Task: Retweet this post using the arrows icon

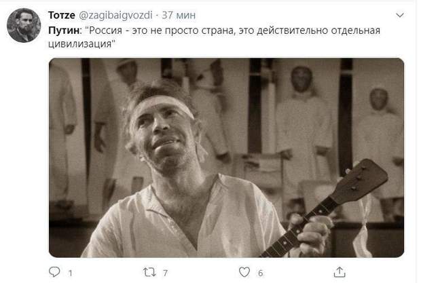Action: pyautogui.click(x=149, y=272)
